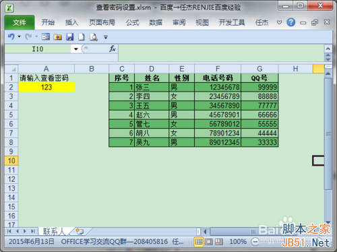Click cell 请输入查看密码 in A1
Image resolution: width=337 pixels, height=252 pixels.
pyautogui.click(x=47, y=78)
